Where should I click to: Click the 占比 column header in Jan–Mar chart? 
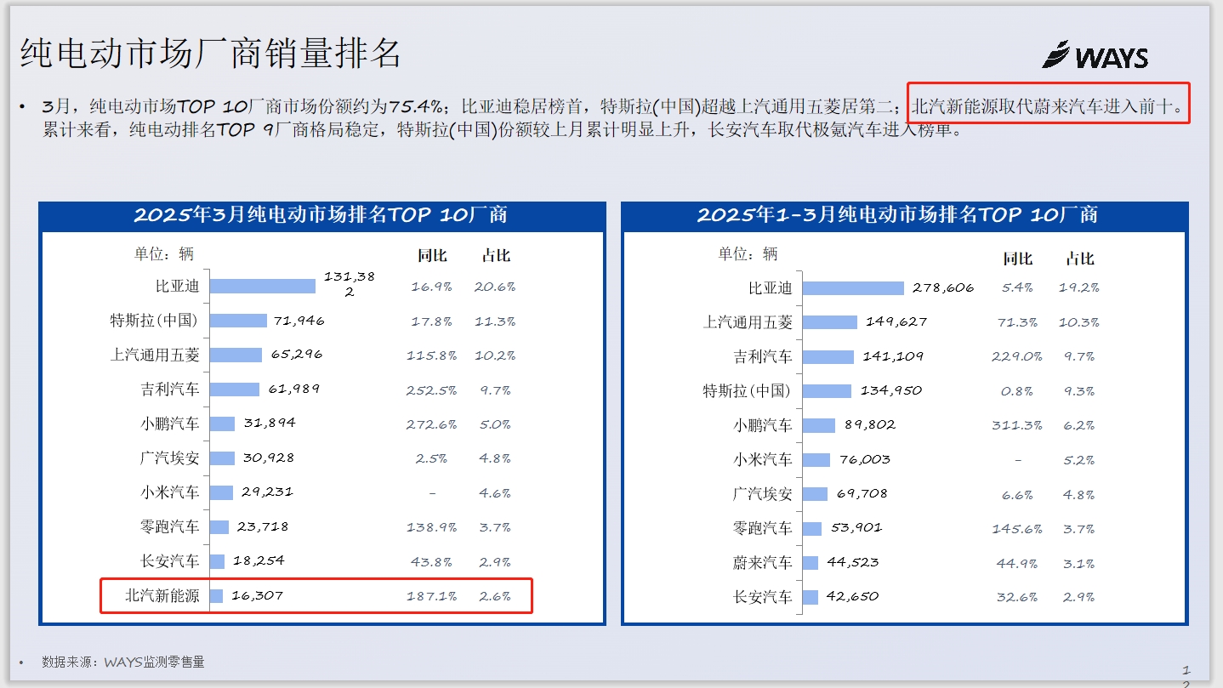(1080, 259)
